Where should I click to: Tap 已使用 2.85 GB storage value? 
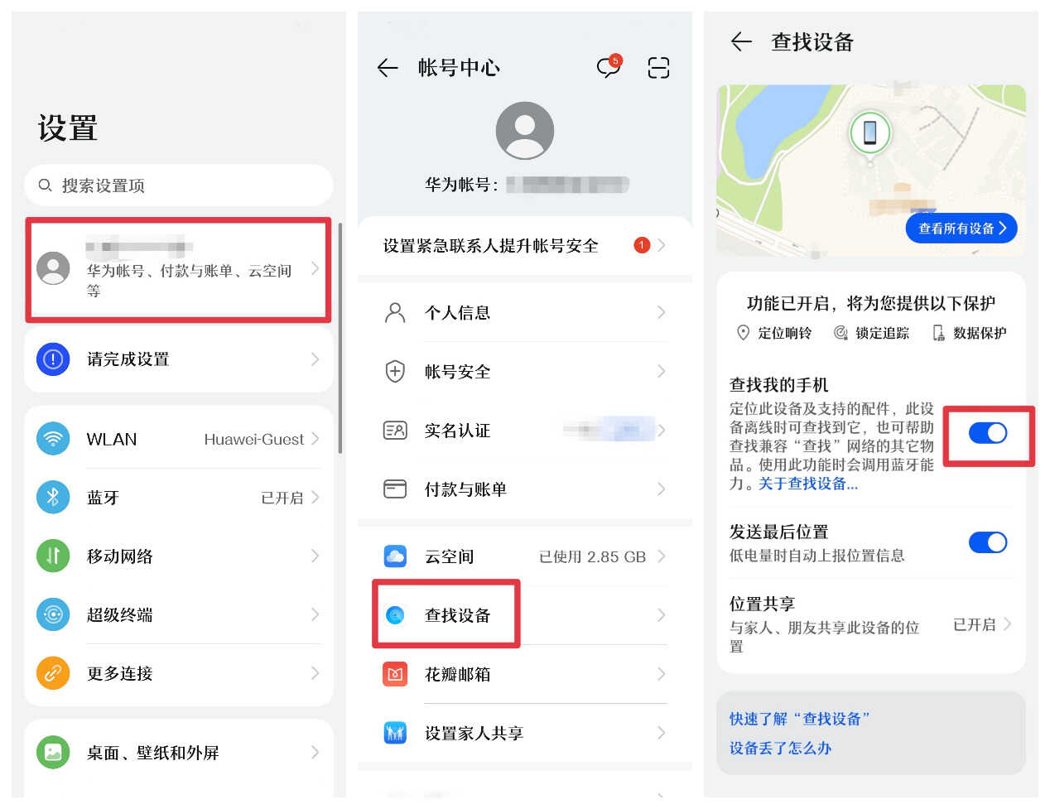pos(592,557)
